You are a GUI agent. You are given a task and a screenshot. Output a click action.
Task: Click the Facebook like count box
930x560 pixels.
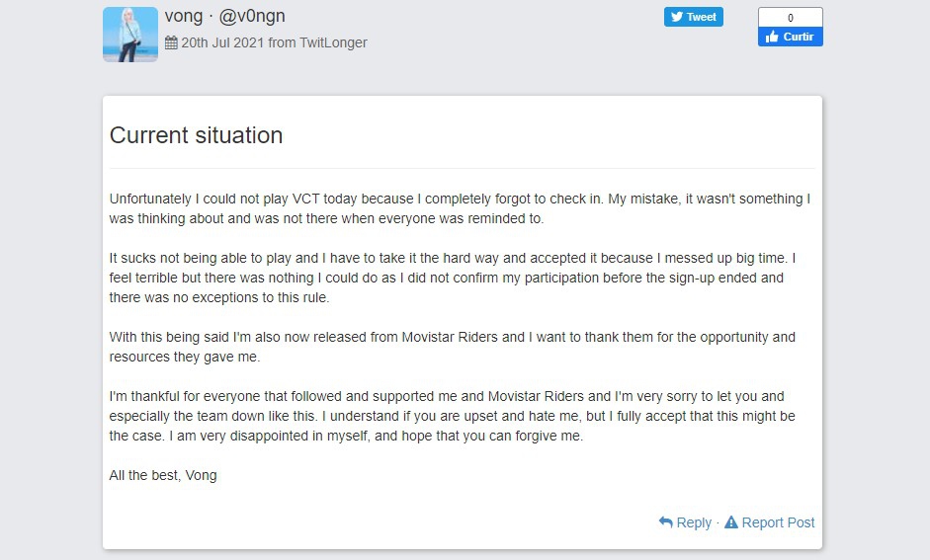(x=790, y=18)
